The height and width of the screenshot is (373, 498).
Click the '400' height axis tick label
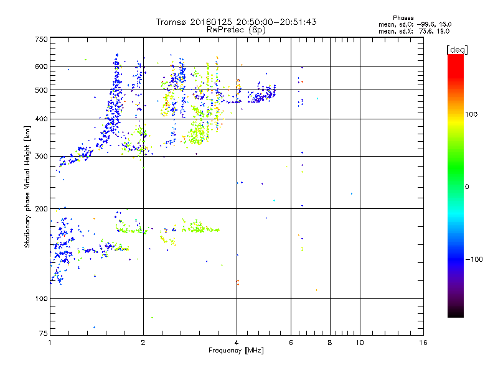click(41, 119)
